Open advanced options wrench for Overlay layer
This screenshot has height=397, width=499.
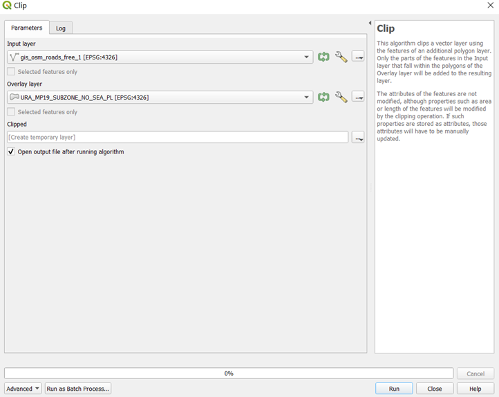[x=341, y=98]
